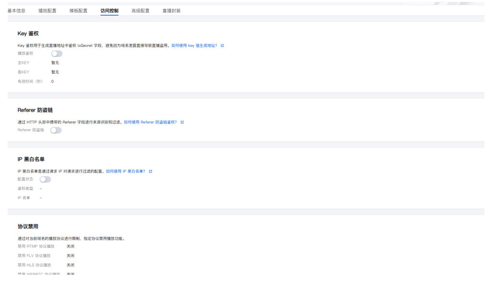The width and height of the screenshot is (495, 281).
Task: Open external link icon beside key 值生成地址 help
Action: (x=222, y=45)
